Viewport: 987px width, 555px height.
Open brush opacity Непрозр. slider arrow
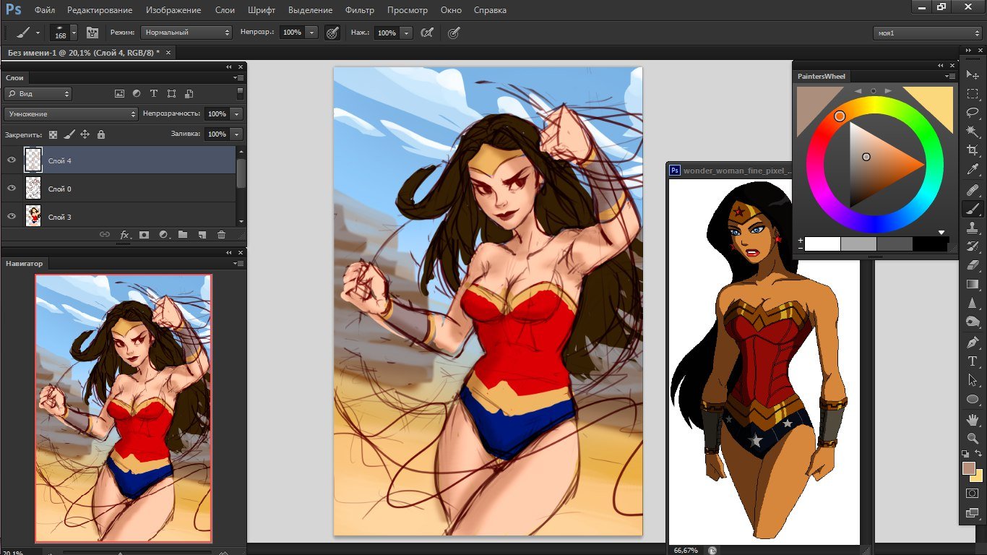pos(311,33)
